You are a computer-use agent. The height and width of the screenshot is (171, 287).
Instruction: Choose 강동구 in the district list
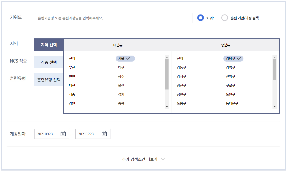pyautogui.click(x=181, y=67)
